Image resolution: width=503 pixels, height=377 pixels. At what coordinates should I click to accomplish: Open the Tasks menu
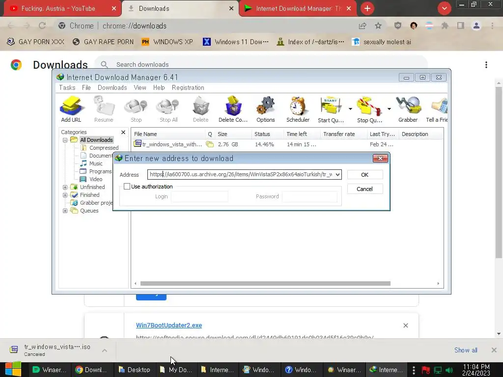pos(67,87)
